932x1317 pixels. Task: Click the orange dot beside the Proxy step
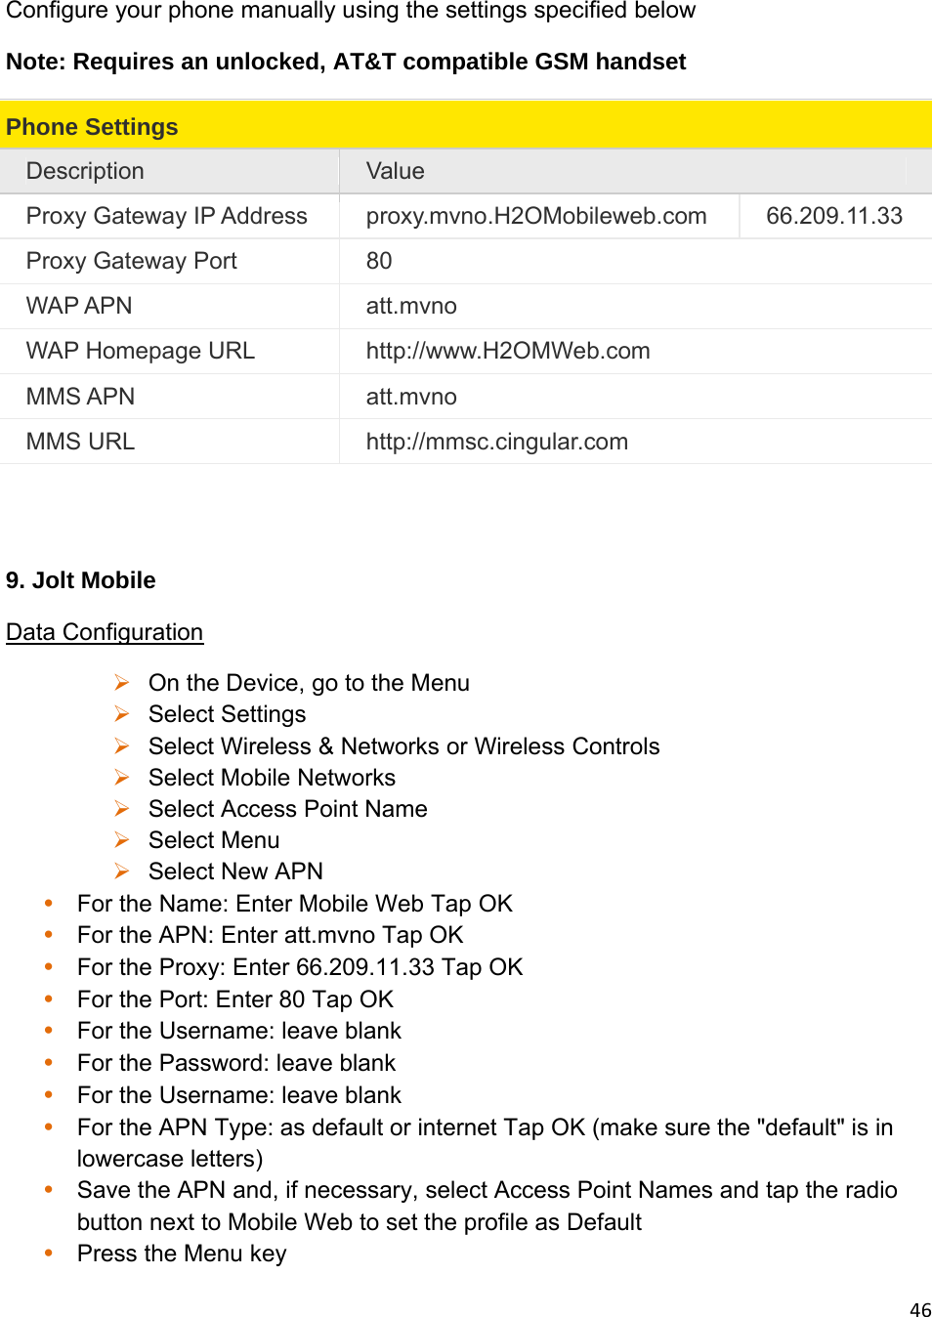click(48, 966)
